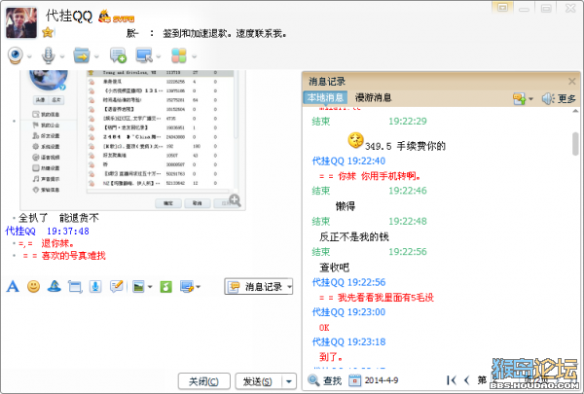Open dropdown arrow beside send file icon
The width and height of the screenshot is (584, 394).
coord(96,57)
